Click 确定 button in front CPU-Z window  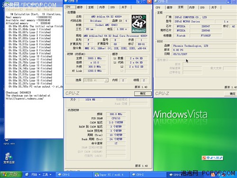pos(143,94)
